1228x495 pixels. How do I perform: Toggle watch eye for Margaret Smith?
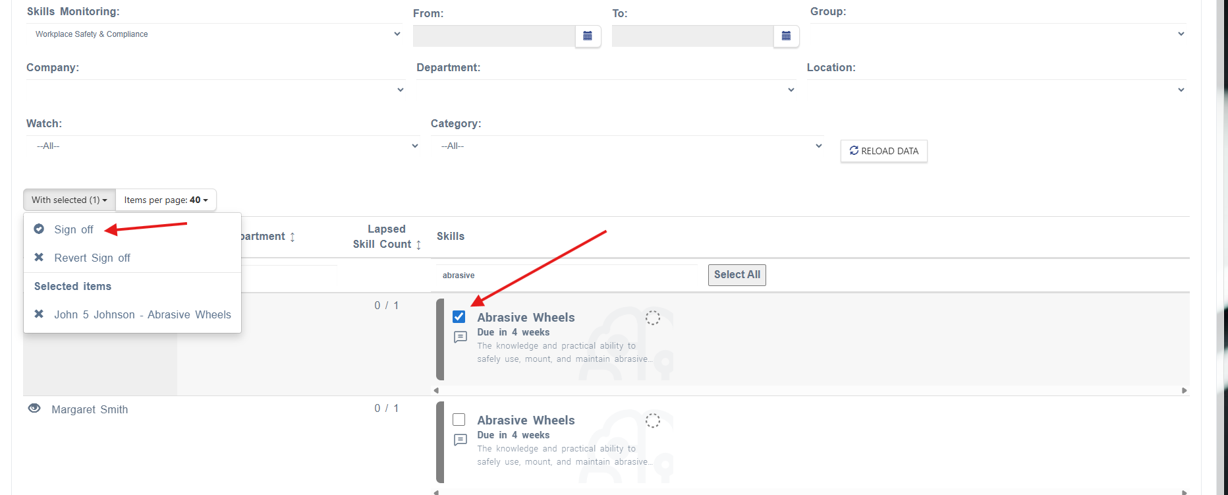coord(34,409)
